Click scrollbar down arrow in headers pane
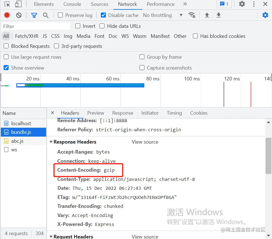Viewport: 272px width, 239px height. (268, 236)
